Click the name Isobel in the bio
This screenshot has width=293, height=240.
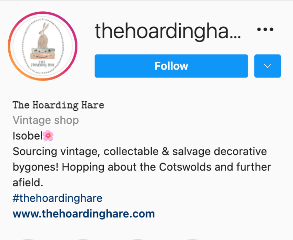[28, 136]
